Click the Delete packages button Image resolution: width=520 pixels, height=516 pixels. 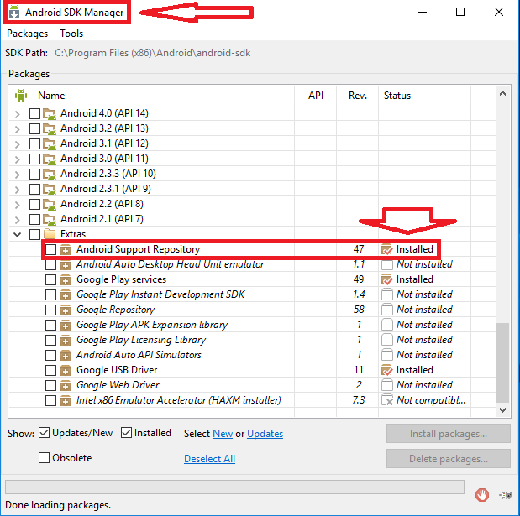(x=449, y=459)
